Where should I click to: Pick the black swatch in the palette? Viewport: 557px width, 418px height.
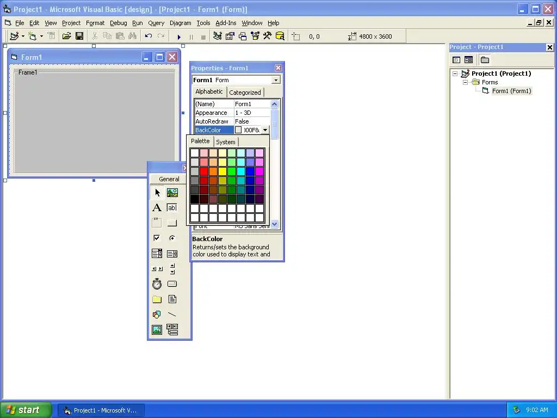tap(195, 199)
